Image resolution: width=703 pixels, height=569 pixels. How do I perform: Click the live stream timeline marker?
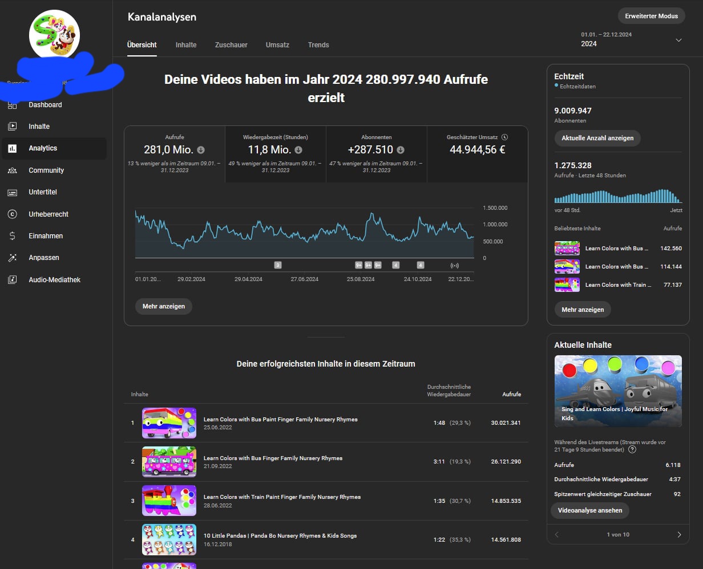(x=455, y=265)
